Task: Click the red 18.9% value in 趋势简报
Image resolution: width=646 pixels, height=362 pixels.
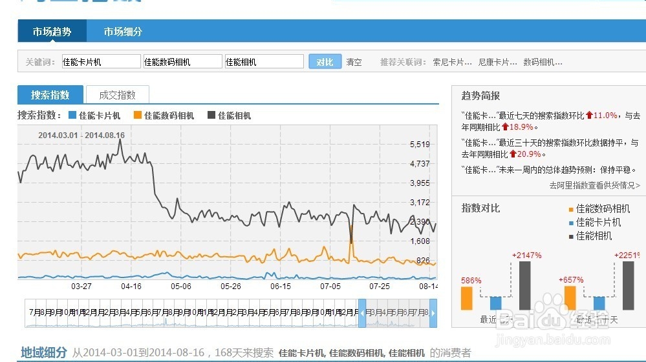Action: pyautogui.click(x=518, y=127)
